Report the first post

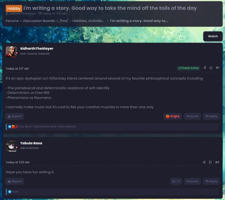tap(14, 116)
